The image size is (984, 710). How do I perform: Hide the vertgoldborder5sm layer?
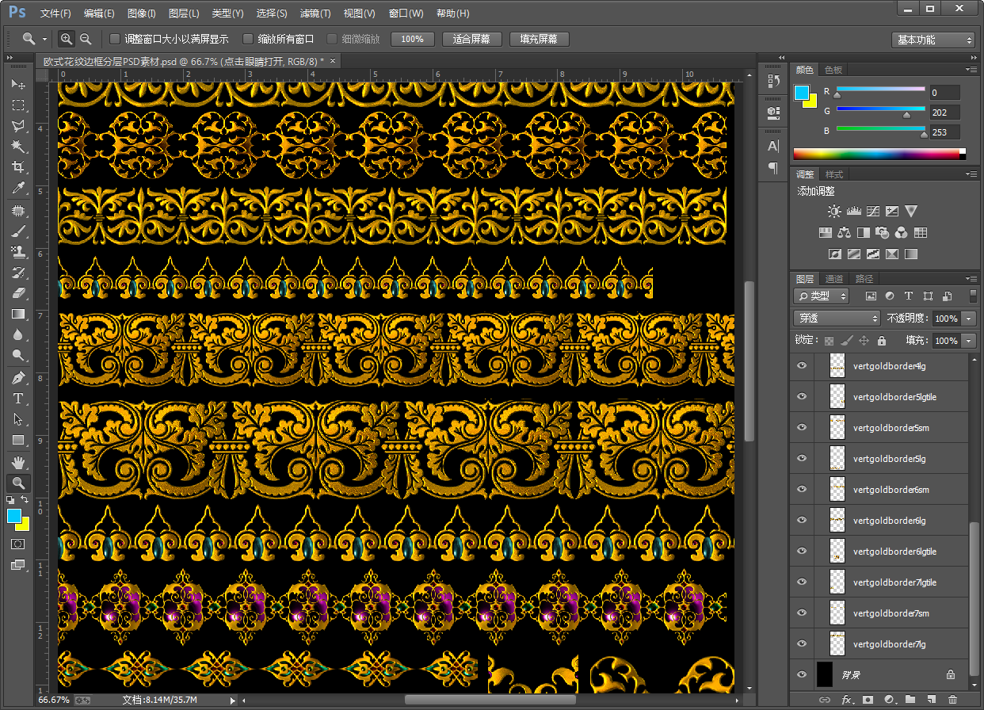802,427
